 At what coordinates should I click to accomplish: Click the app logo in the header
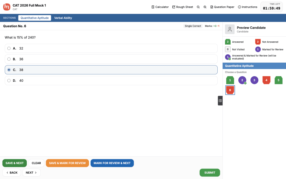tap(7, 7)
